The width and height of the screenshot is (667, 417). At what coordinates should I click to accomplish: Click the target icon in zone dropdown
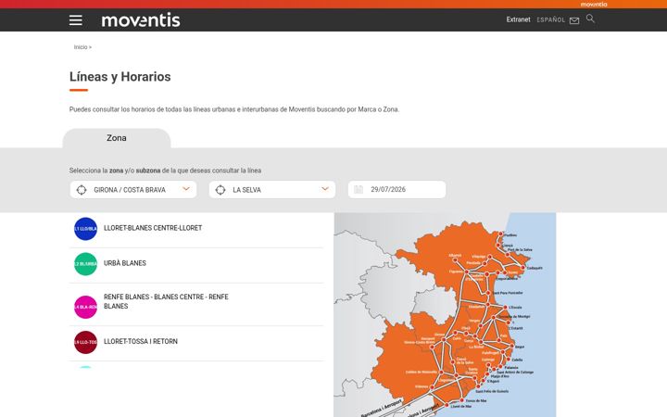[x=82, y=190]
